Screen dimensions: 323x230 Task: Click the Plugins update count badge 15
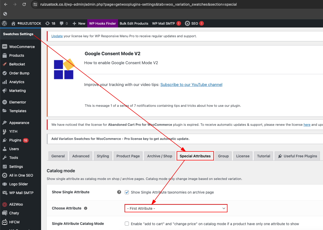tap(26, 140)
